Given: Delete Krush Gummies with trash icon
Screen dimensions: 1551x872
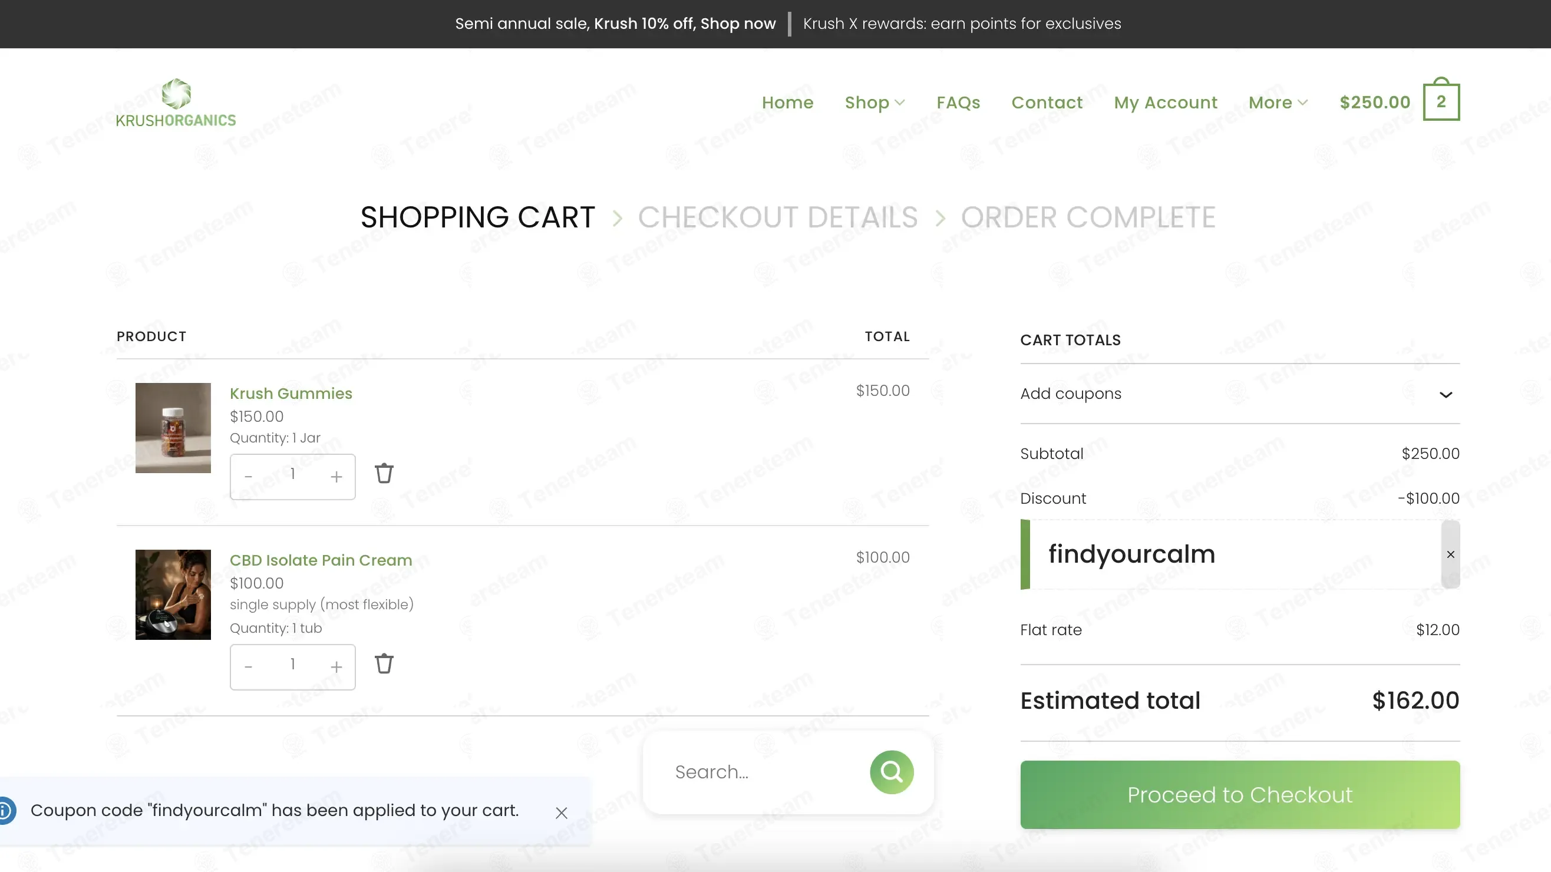Looking at the screenshot, I should pyautogui.click(x=384, y=473).
